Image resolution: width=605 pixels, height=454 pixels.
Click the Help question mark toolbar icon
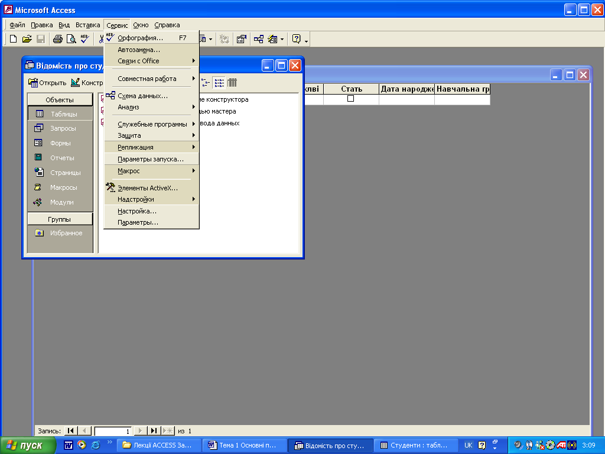click(x=297, y=38)
